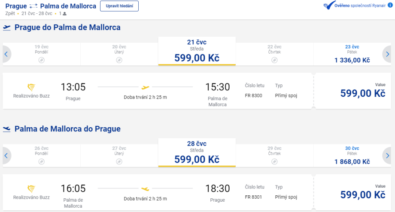Image resolution: width=395 pixels, height=212 pixels.
Task: Click the Ryanair verified checkmark badge
Action: pos(329,5)
